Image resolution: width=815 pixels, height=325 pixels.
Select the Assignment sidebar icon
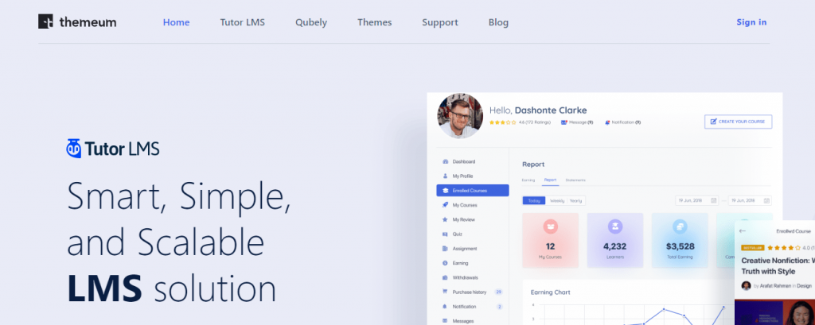[x=445, y=249]
